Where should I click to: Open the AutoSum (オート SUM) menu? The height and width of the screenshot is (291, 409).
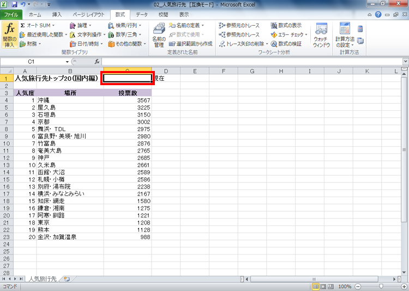(x=38, y=26)
